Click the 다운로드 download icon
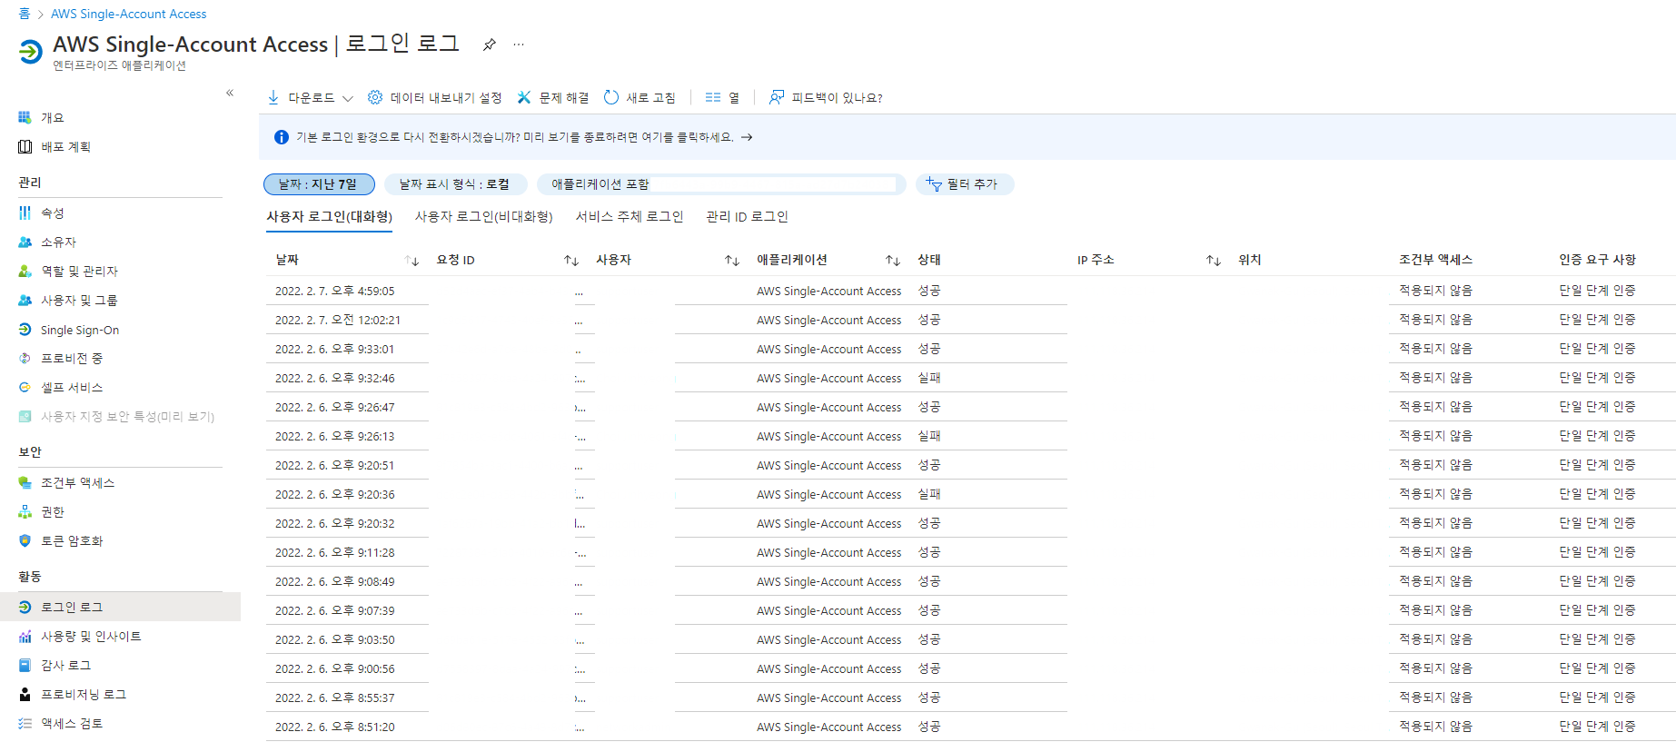 [273, 97]
